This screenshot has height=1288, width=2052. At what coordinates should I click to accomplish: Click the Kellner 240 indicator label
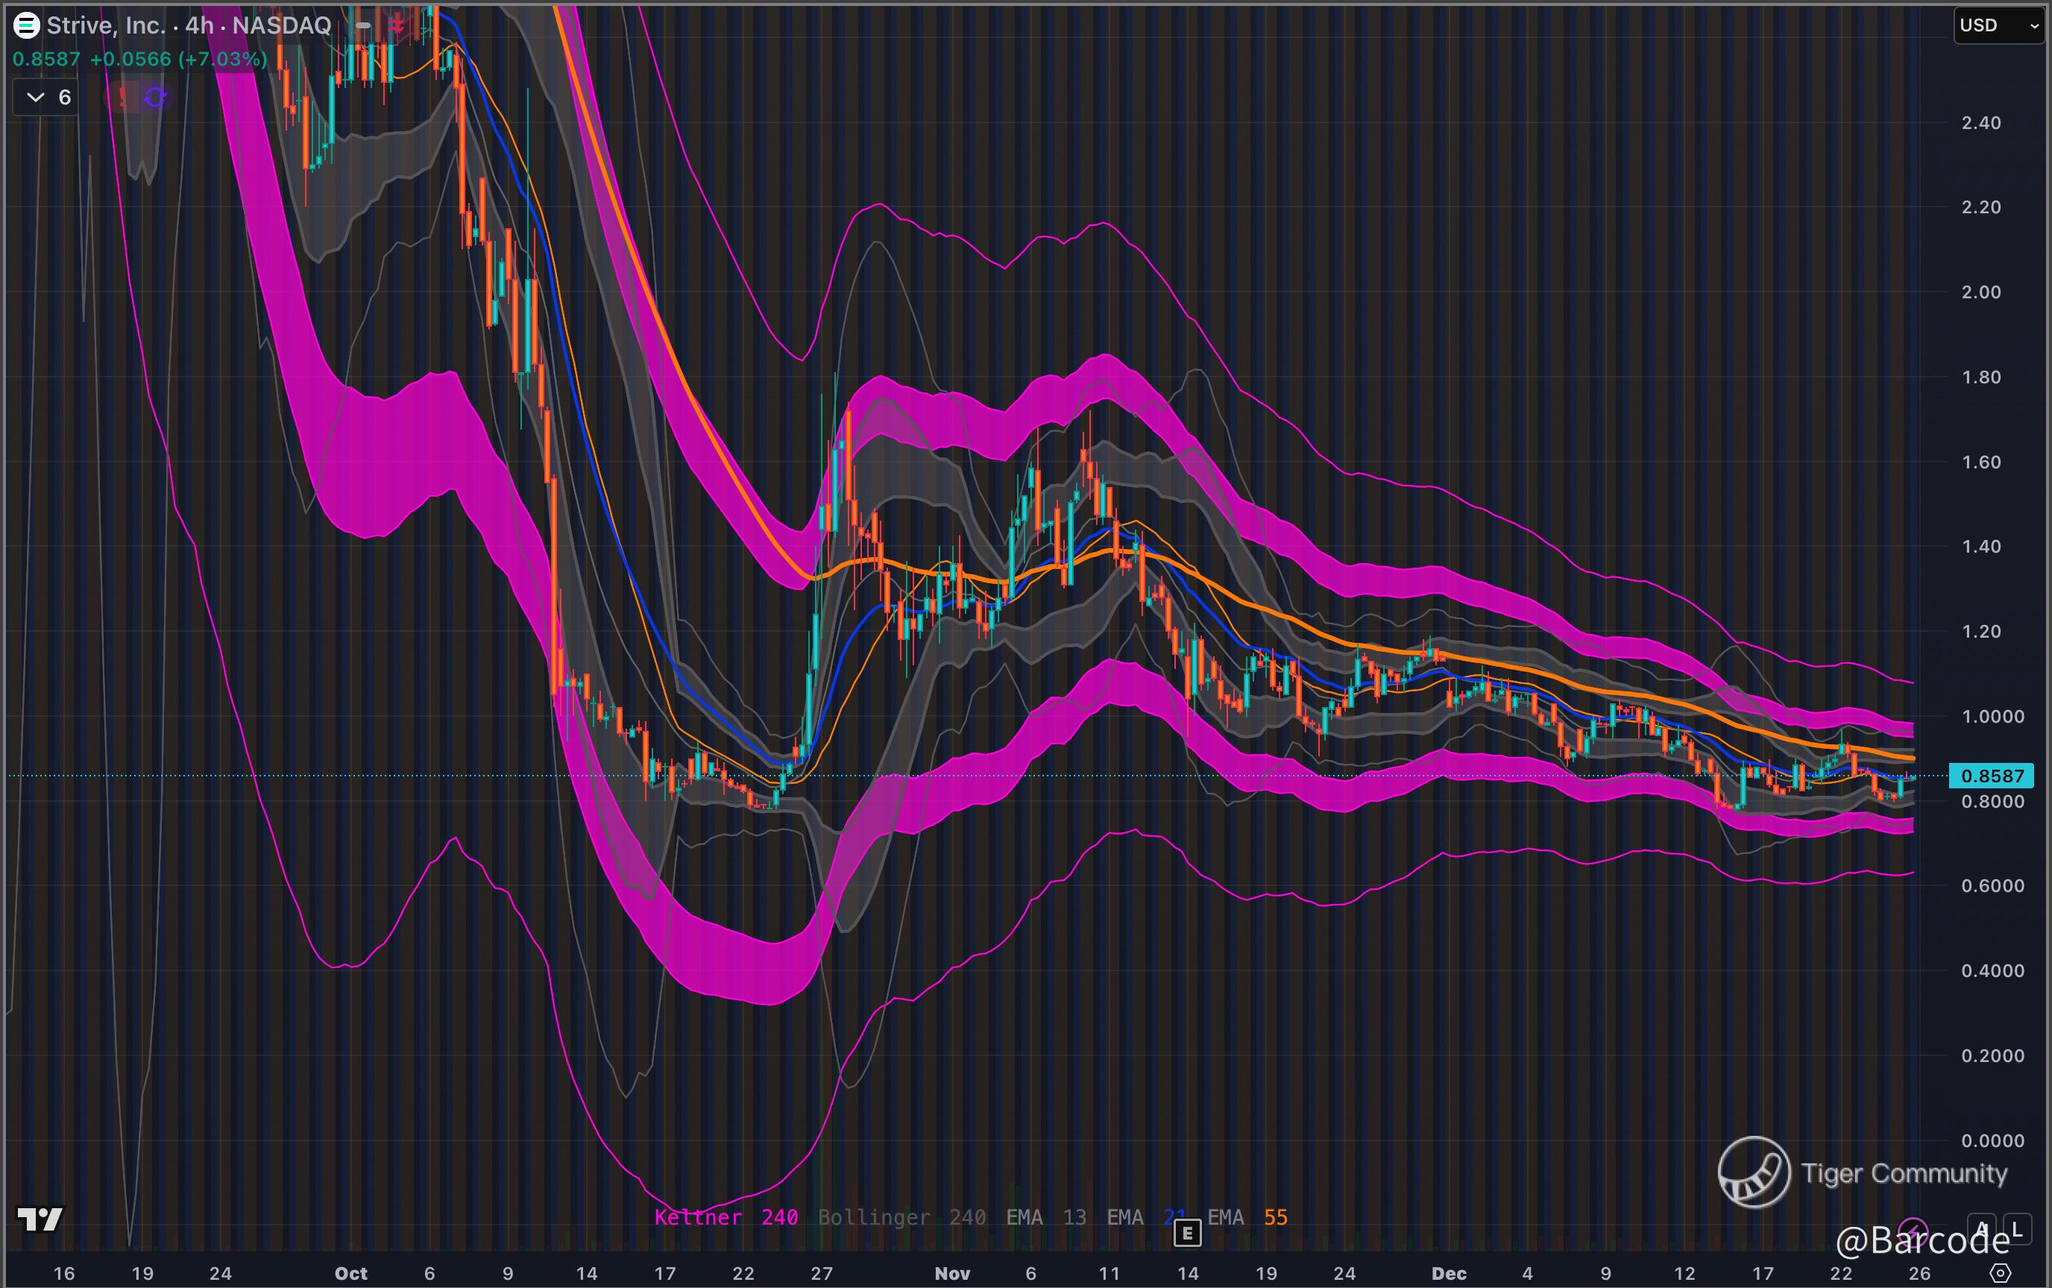pyautogui.click(x=726, y=1217)
